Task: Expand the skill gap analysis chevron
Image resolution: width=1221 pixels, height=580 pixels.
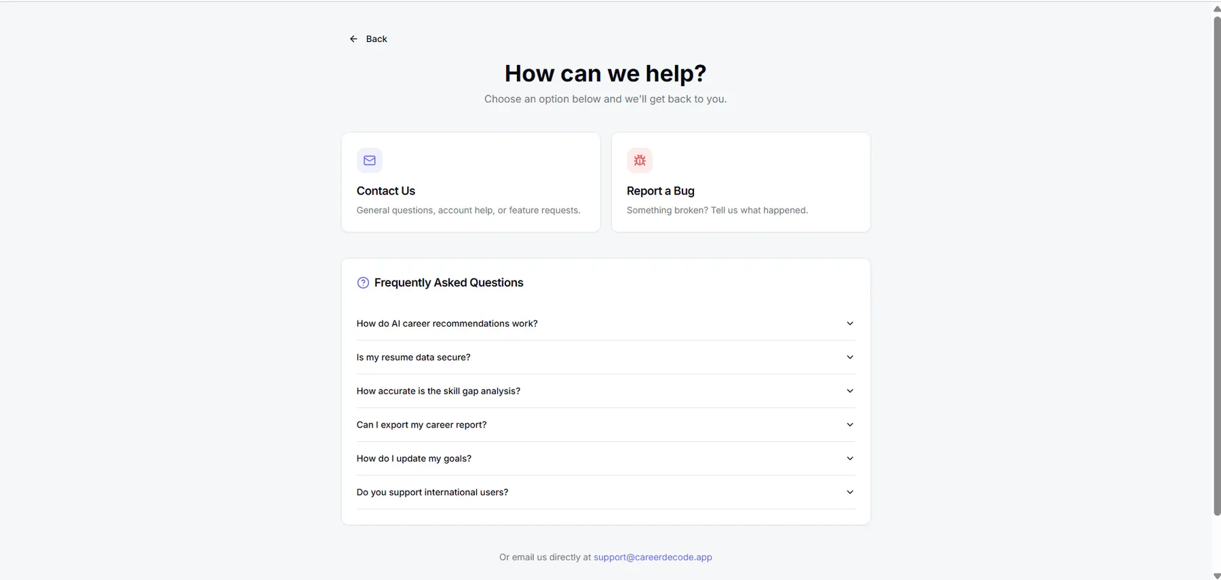Action: [x=850, y=391]
